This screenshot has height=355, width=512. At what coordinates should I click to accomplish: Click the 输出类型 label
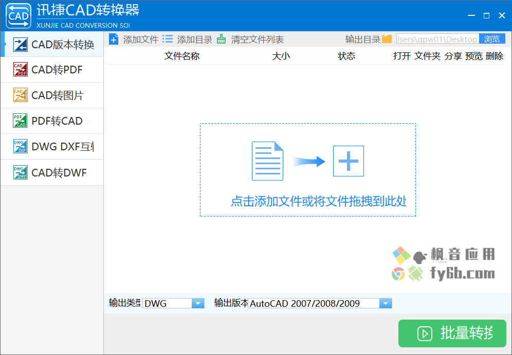point(125,303)
